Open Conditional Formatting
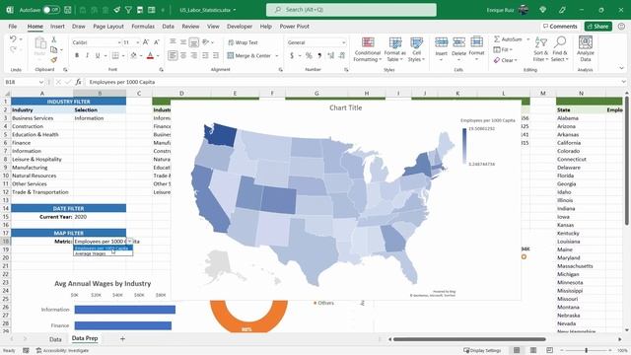This screenshot has height=355, width=631. click(x=368, y=49)
